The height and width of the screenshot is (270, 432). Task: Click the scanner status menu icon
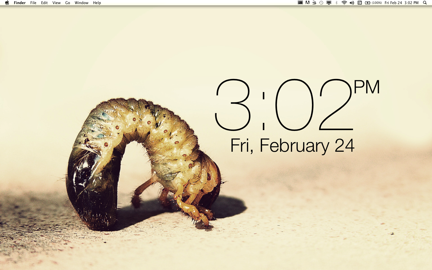314,3
